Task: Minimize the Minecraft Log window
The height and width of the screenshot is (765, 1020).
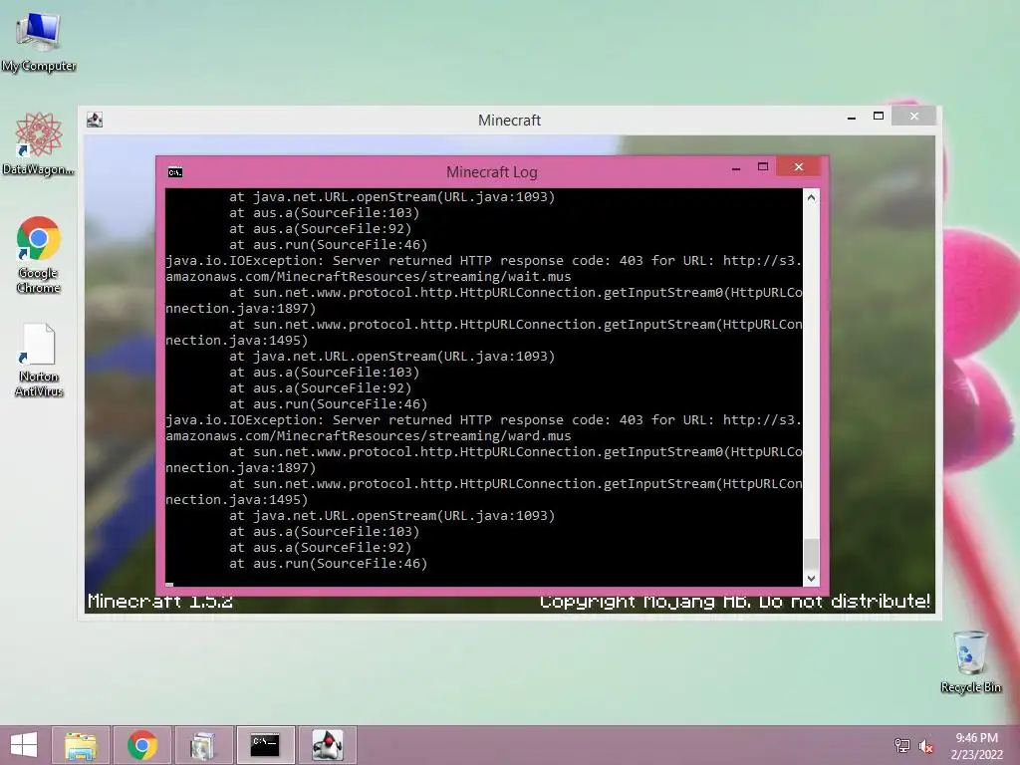Action: point(736,167)
